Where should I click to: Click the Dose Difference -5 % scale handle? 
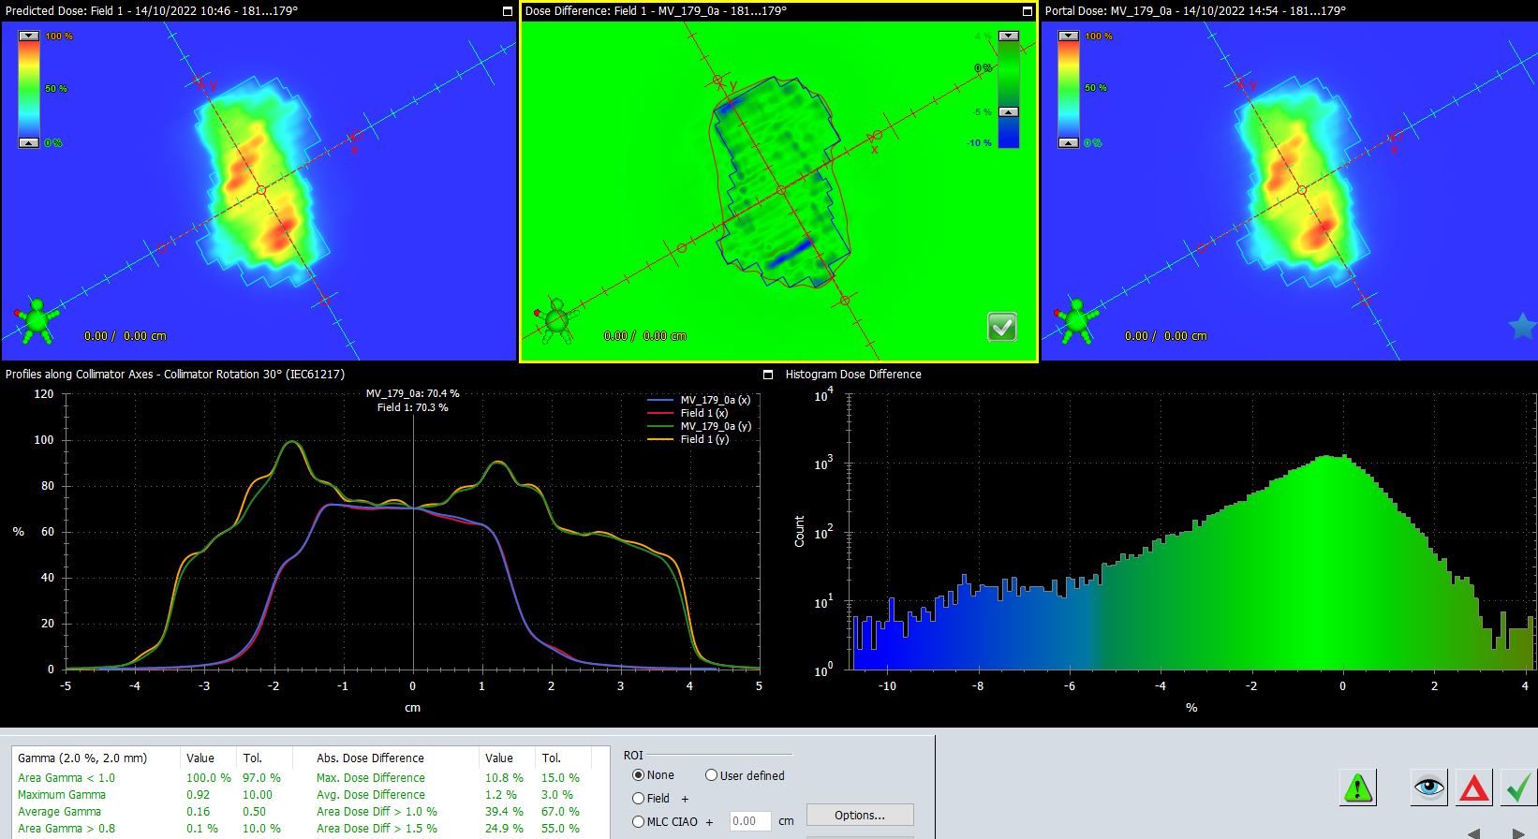tap(1008, 112)
